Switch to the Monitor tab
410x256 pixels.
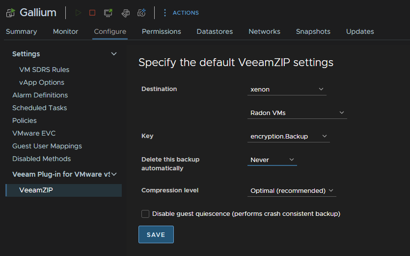tap(65, 31)
